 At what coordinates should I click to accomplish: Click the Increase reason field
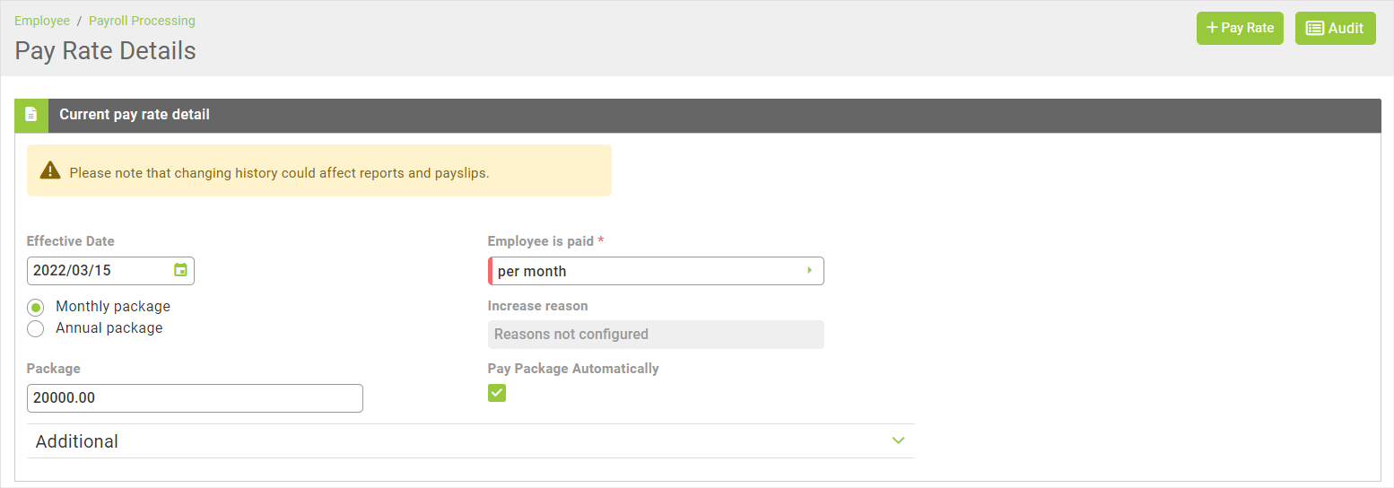click(655, 335)
